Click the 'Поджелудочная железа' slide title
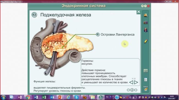The image size is (179, 100). coord(66,15)
